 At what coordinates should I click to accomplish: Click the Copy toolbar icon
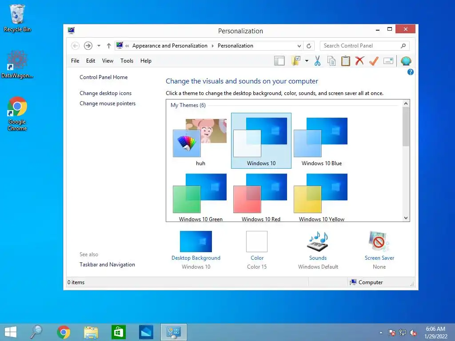(x=331, y=61)
